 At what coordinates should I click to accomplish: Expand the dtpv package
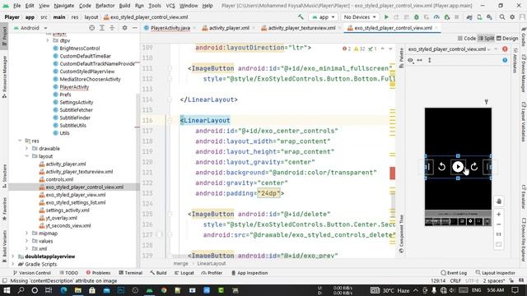coord(48,40)
